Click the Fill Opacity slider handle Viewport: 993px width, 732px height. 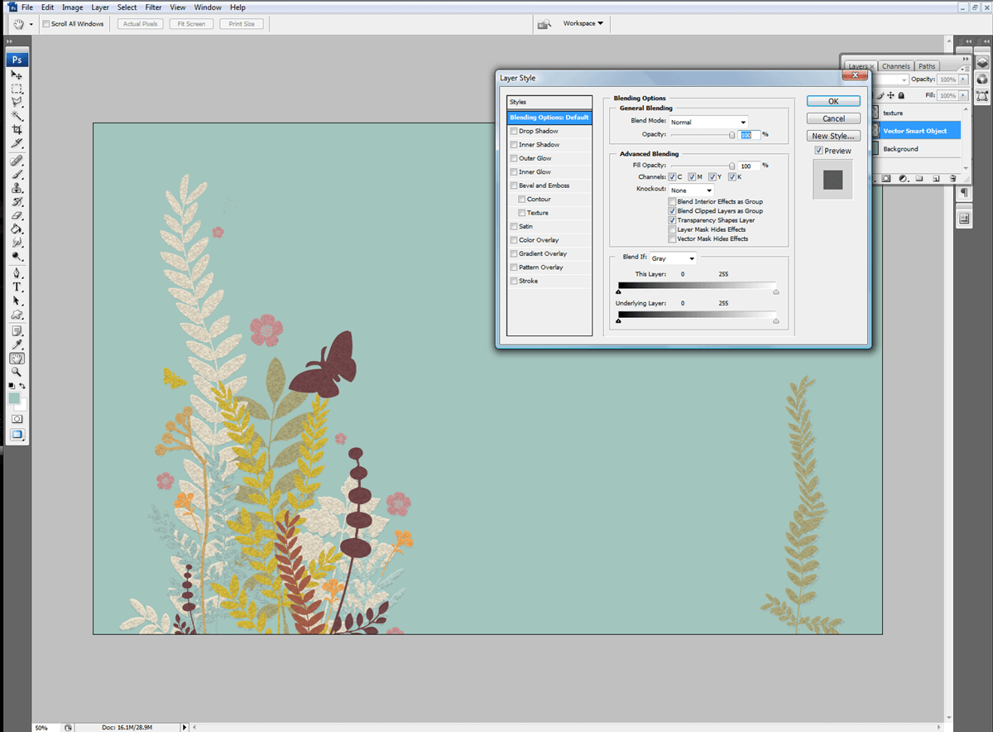pyautogui.click(x=732, y=166)
